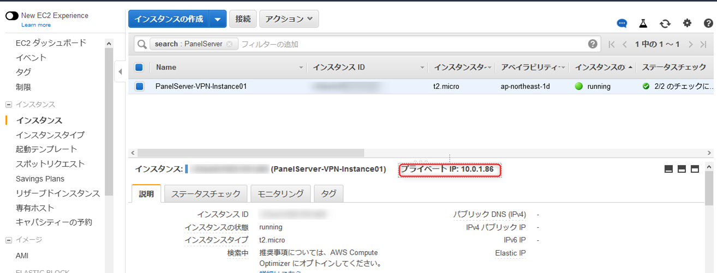Minimize the details pane layout icon

click(x=668, y=169)
